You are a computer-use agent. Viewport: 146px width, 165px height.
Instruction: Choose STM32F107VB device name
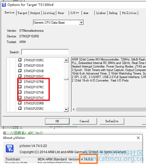click(x=33, y=93)
